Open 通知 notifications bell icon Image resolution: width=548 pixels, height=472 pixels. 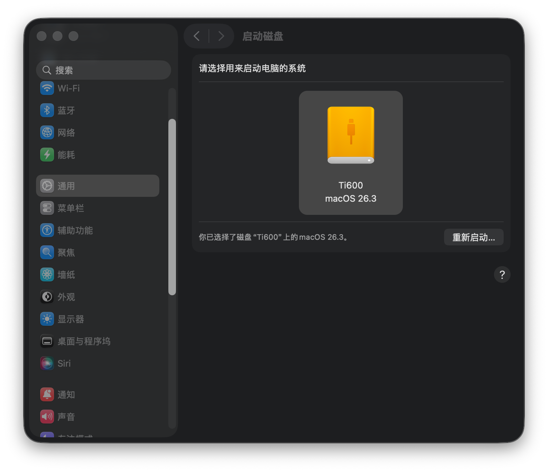(47, 395)
